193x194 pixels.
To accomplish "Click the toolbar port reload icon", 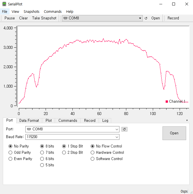I will pyautogui.click(x=146, y=18).
